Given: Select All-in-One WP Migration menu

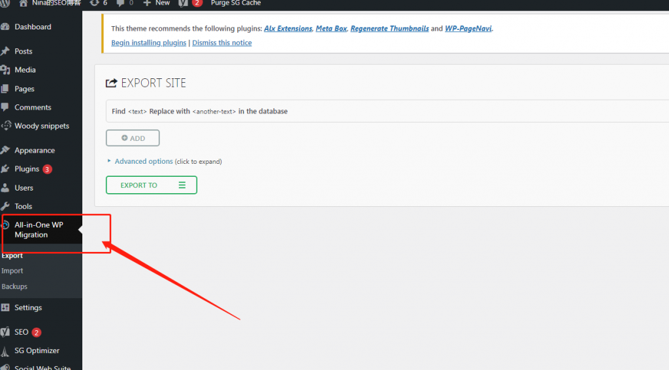Looking at the screenshot, I should [x=39, y=229].
